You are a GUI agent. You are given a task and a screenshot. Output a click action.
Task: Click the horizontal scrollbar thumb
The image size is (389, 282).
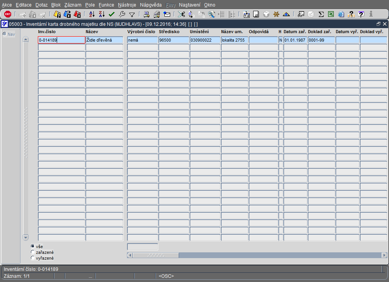(x=156, y=255)
